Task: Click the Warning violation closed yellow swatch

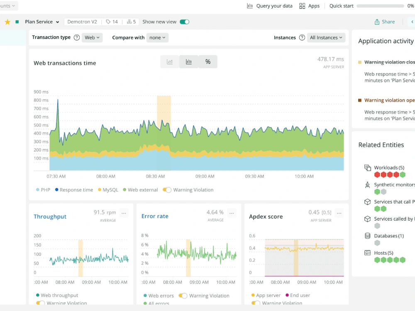Action: (360, 62)
